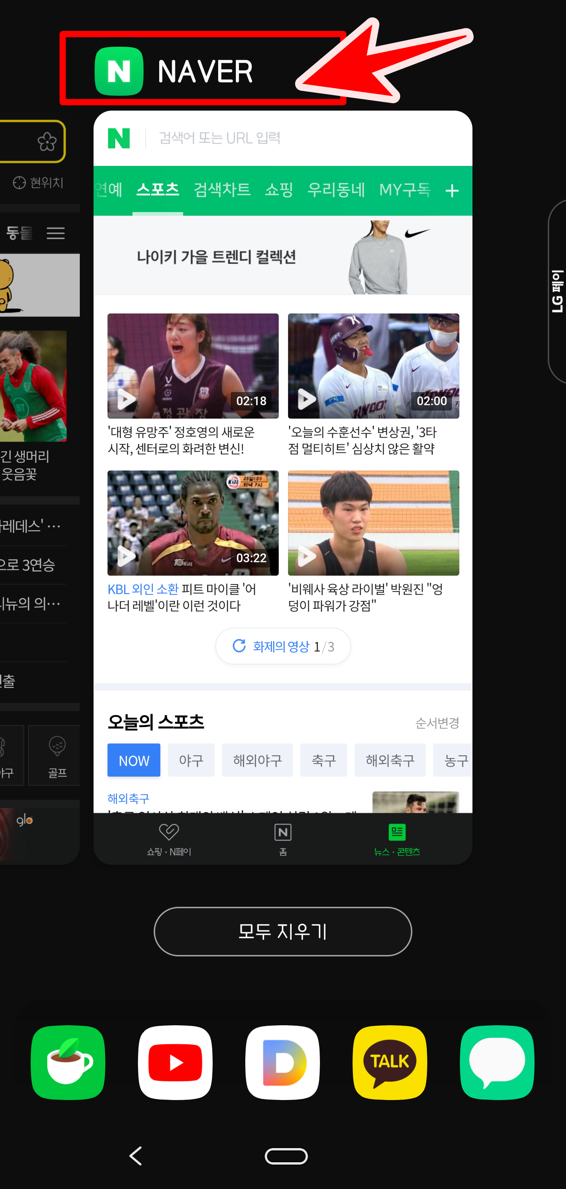The height and width of the screenshot is (1189, 566).
Task: Select the 해외축구 filter chip
Action: (390, 760)
